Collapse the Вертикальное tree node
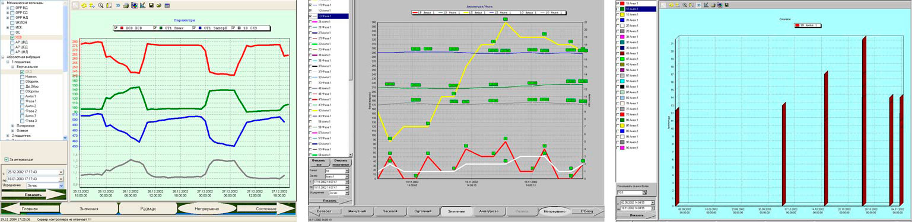The width and height of the screenshot is (912, 222). pyautogui.click(x=12, y=67)
